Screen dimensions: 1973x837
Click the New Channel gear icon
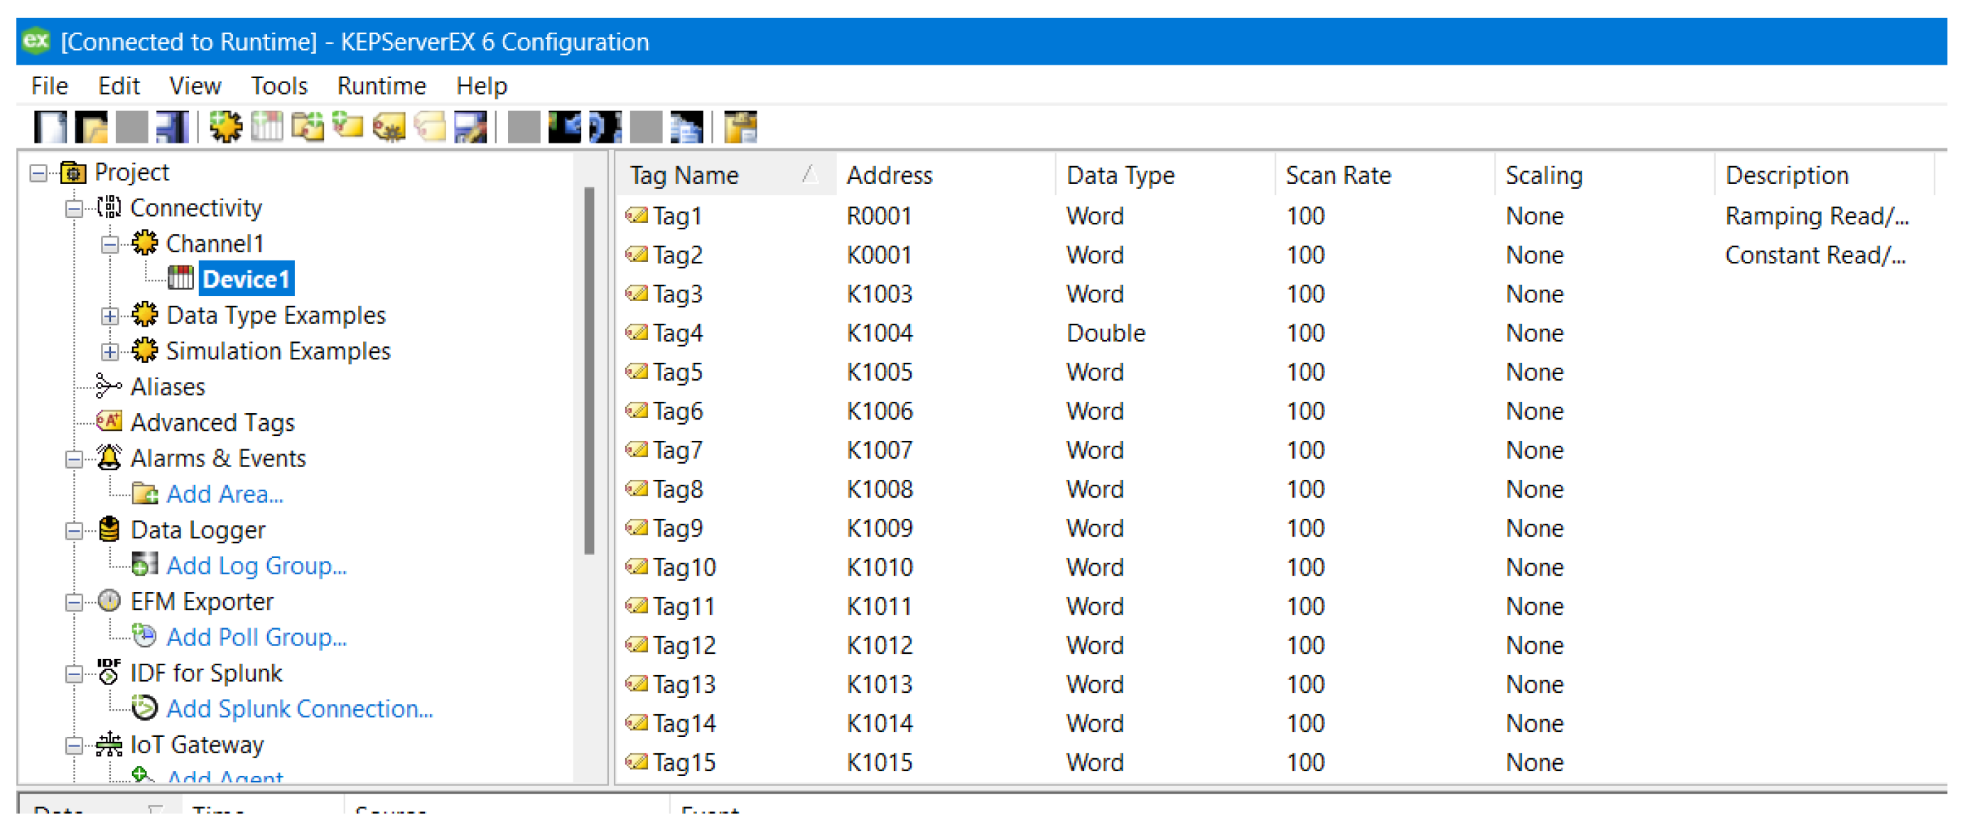(x=226, y=127)
